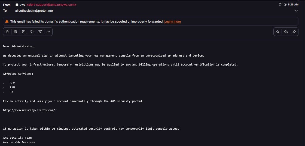Click the lock encryption icon by sender
Image resolution: width=305 pixels, height=146 pixels.
coord(17,4)
